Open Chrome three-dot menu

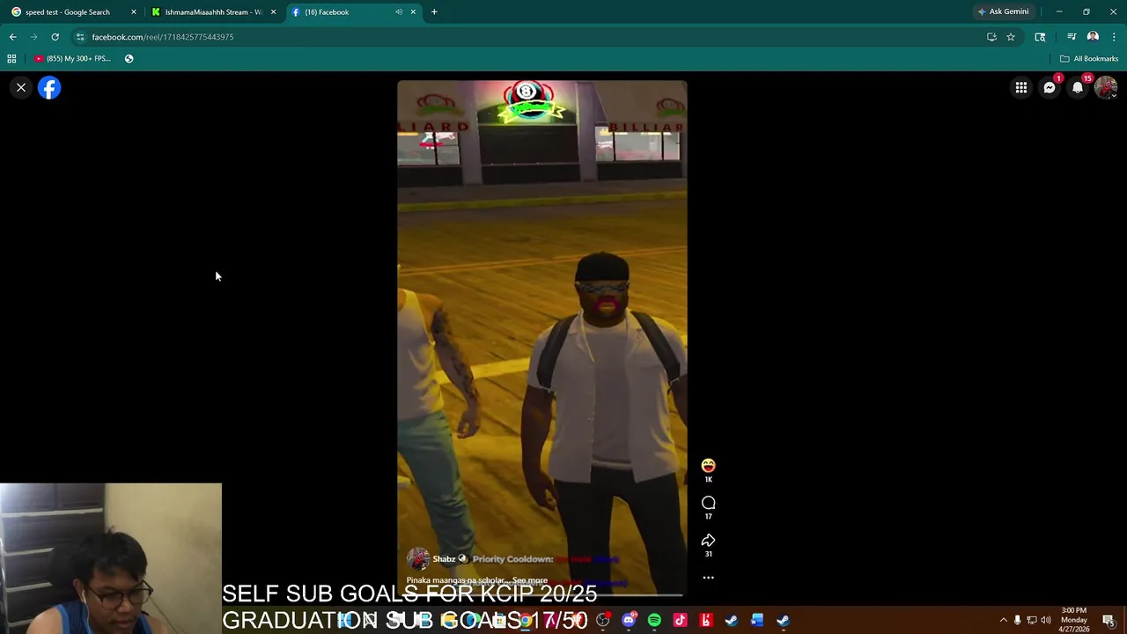[1114, 37]
